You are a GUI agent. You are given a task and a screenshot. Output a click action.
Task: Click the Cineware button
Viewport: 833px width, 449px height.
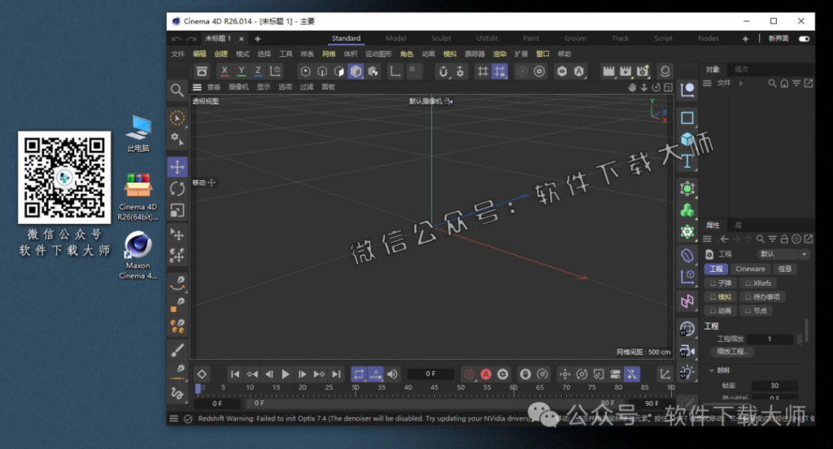tap(750, 269)
